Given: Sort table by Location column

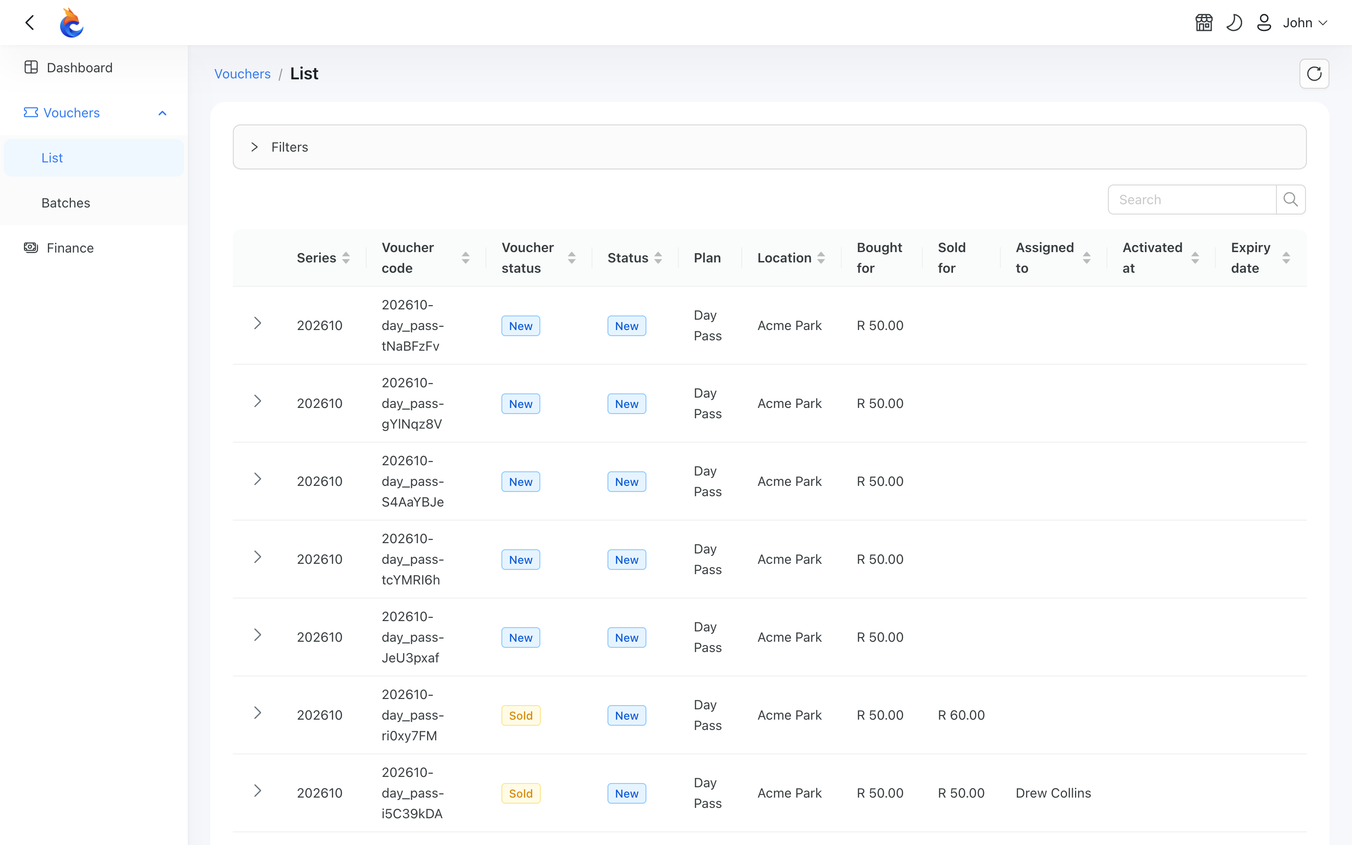Looking at the screenshot, I should point(791,258).
